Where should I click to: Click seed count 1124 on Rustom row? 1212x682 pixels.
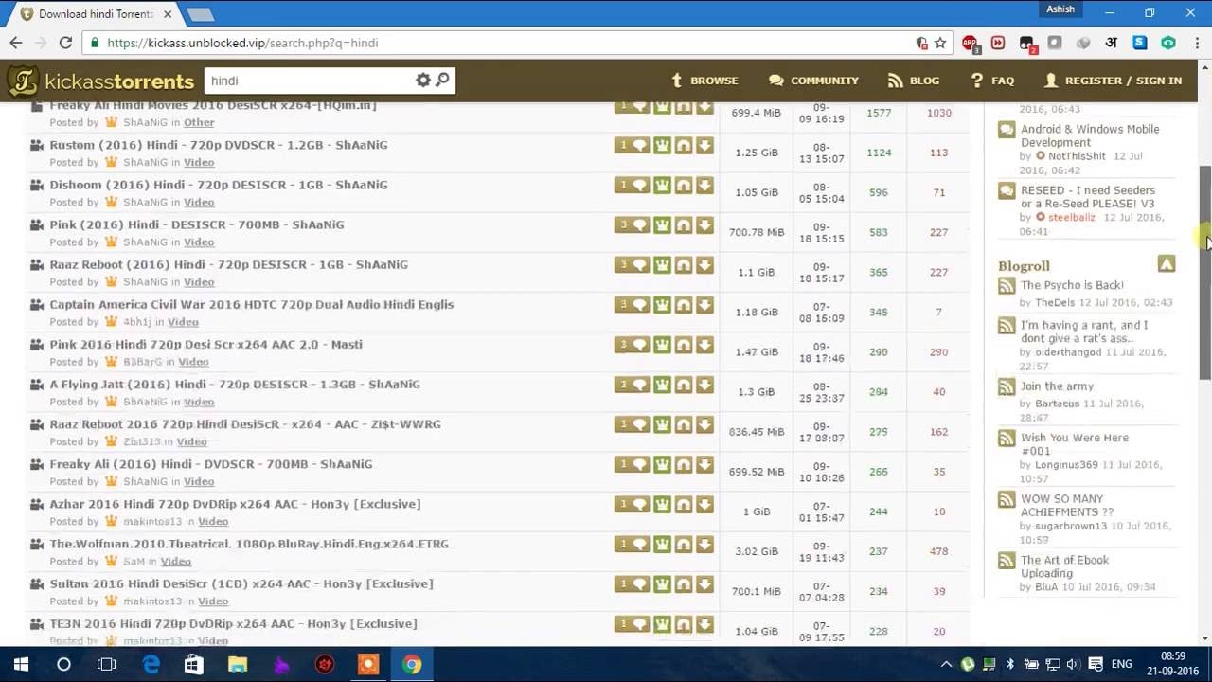[x=879, y=153]
